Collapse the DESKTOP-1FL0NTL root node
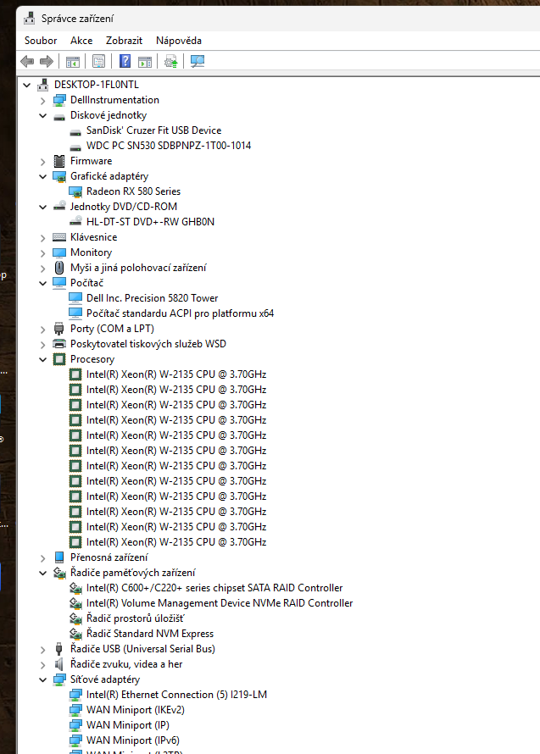This screenshot has height=754, width=540. (x=27, y=85)
